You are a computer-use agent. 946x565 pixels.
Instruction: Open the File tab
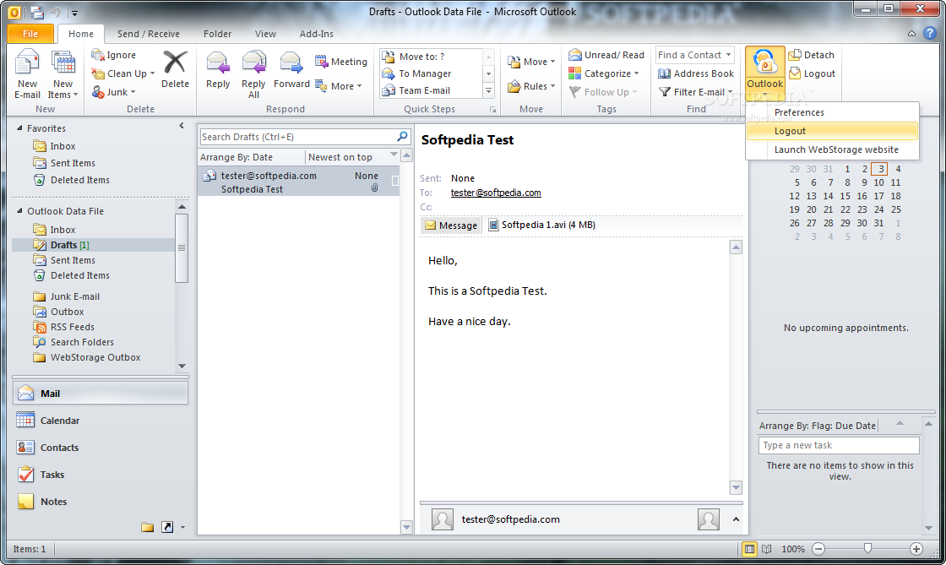point(30,34)
